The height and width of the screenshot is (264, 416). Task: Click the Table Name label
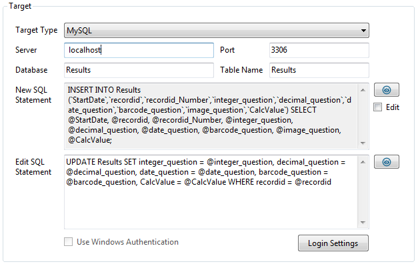[x=241, y=70]
